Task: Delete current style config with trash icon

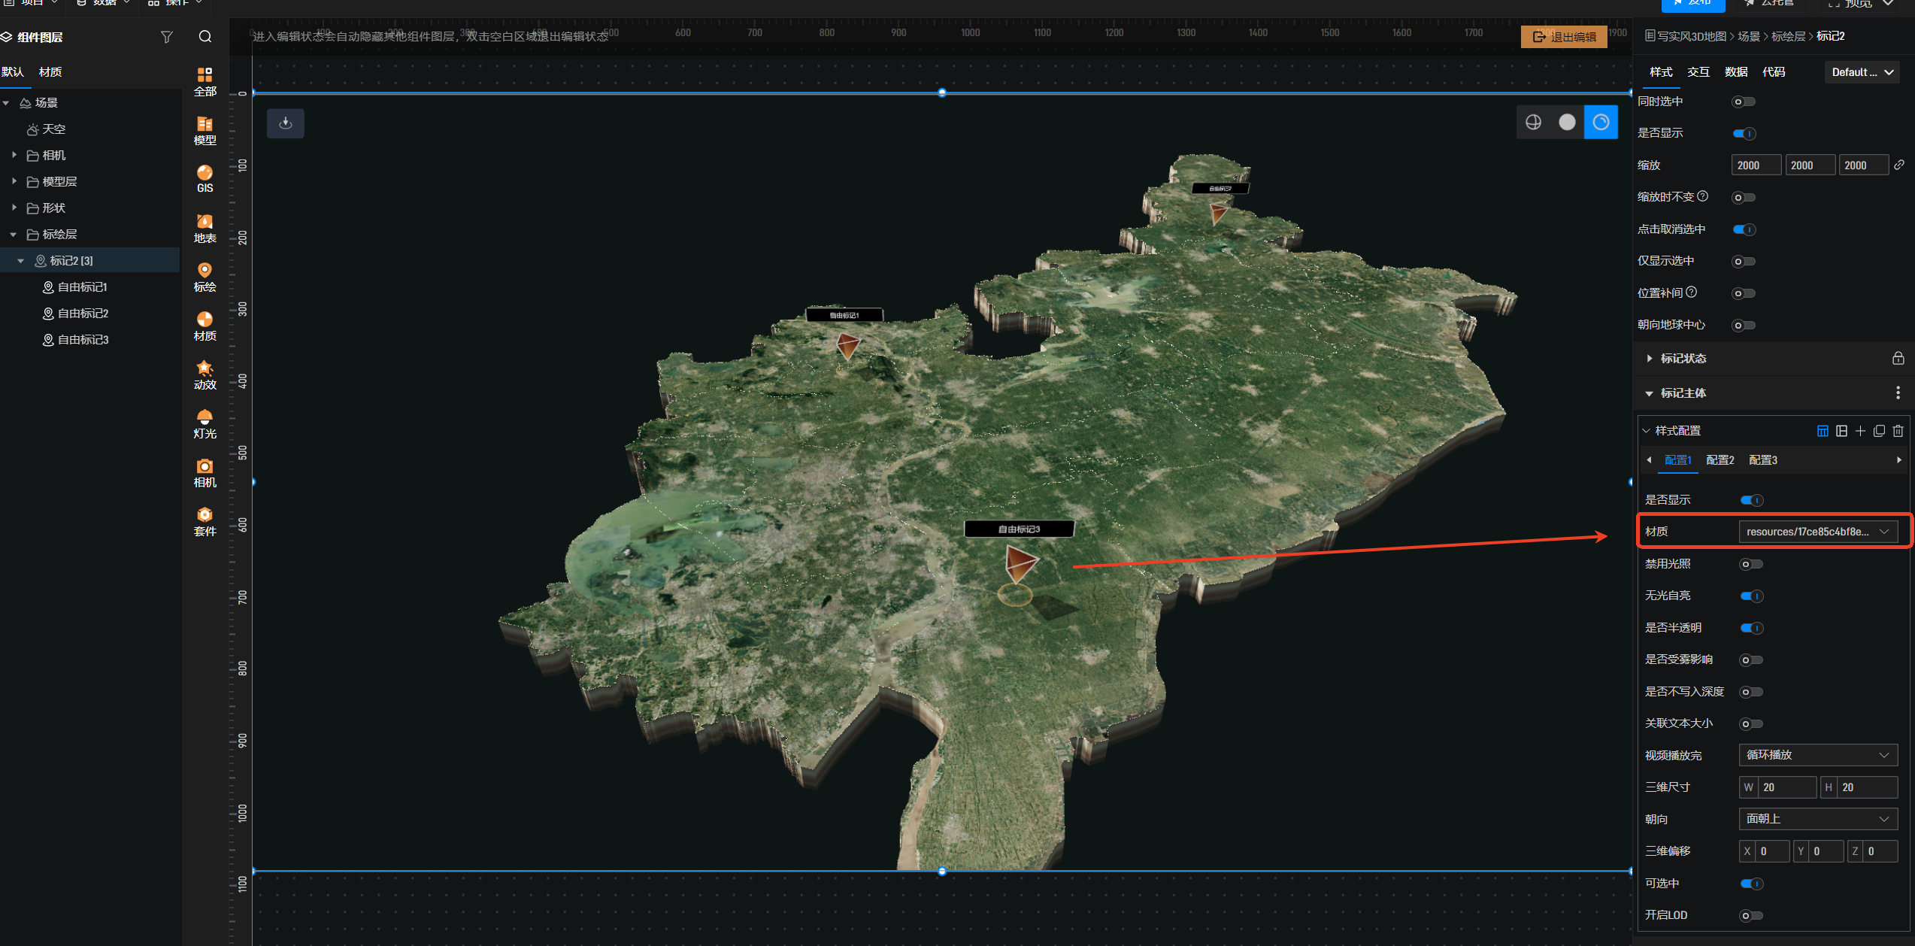Action: coord(1898,431)
